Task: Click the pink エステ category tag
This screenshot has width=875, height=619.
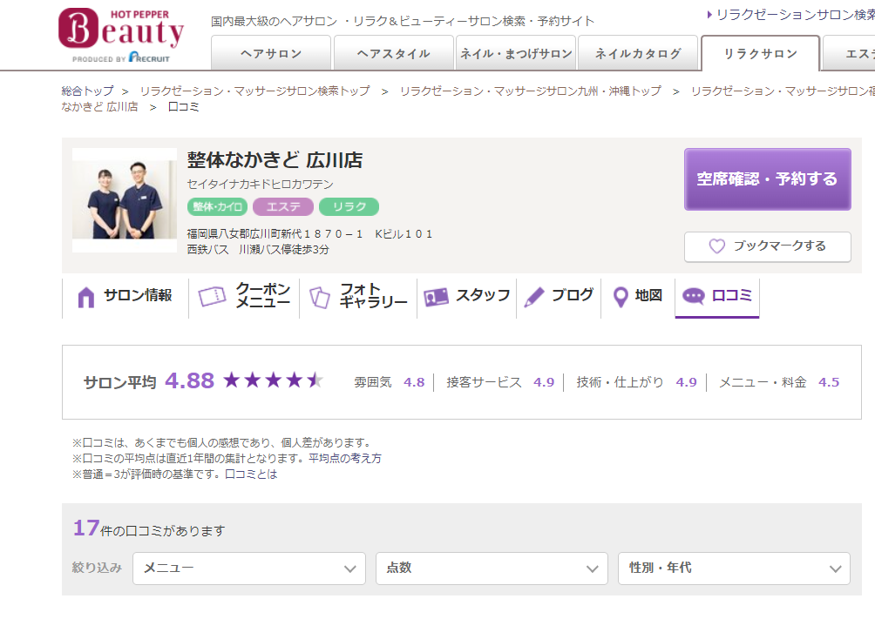Action: point(283,207)
